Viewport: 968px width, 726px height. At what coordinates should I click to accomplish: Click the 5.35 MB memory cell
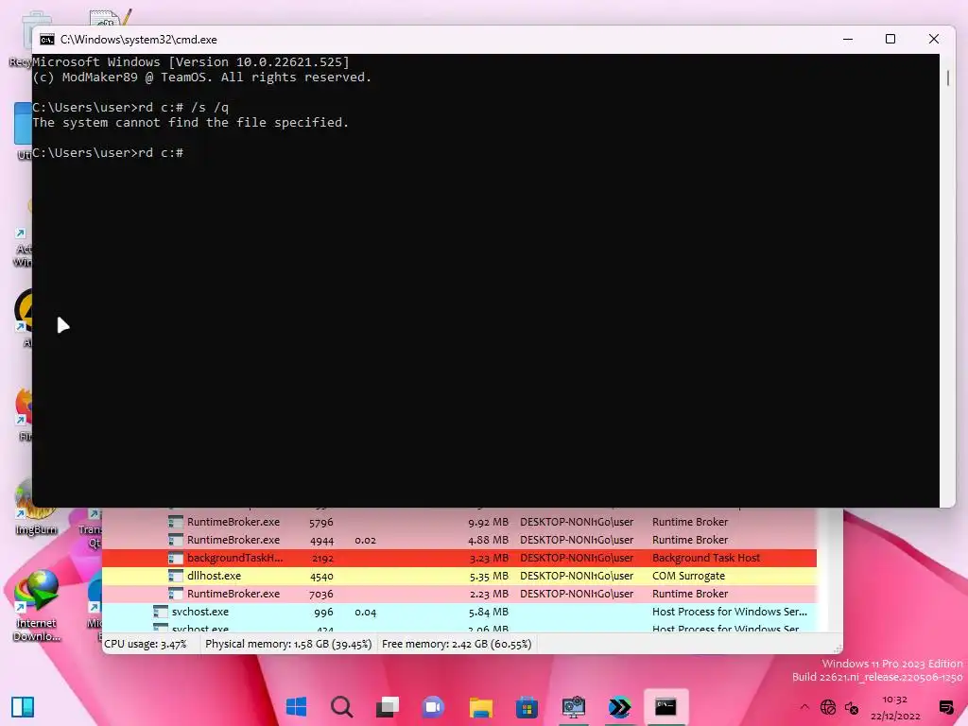click(x=489, y=576)
